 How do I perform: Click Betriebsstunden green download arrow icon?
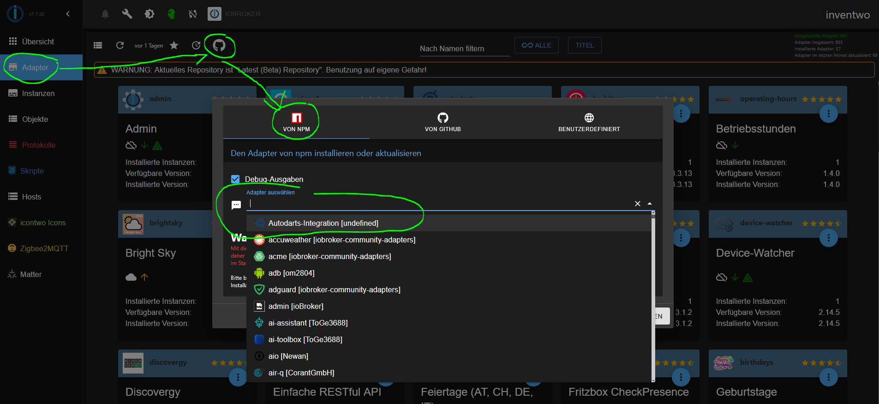coord(735,145)
